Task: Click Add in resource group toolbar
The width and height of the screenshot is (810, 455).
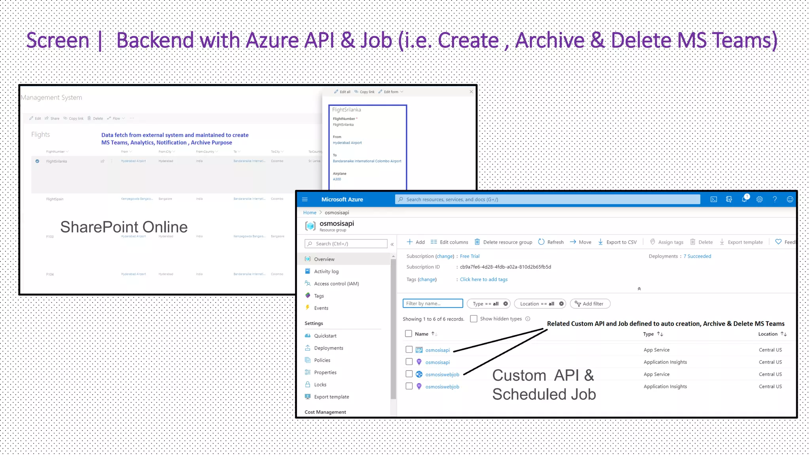Action: click(x=416, y=242)
